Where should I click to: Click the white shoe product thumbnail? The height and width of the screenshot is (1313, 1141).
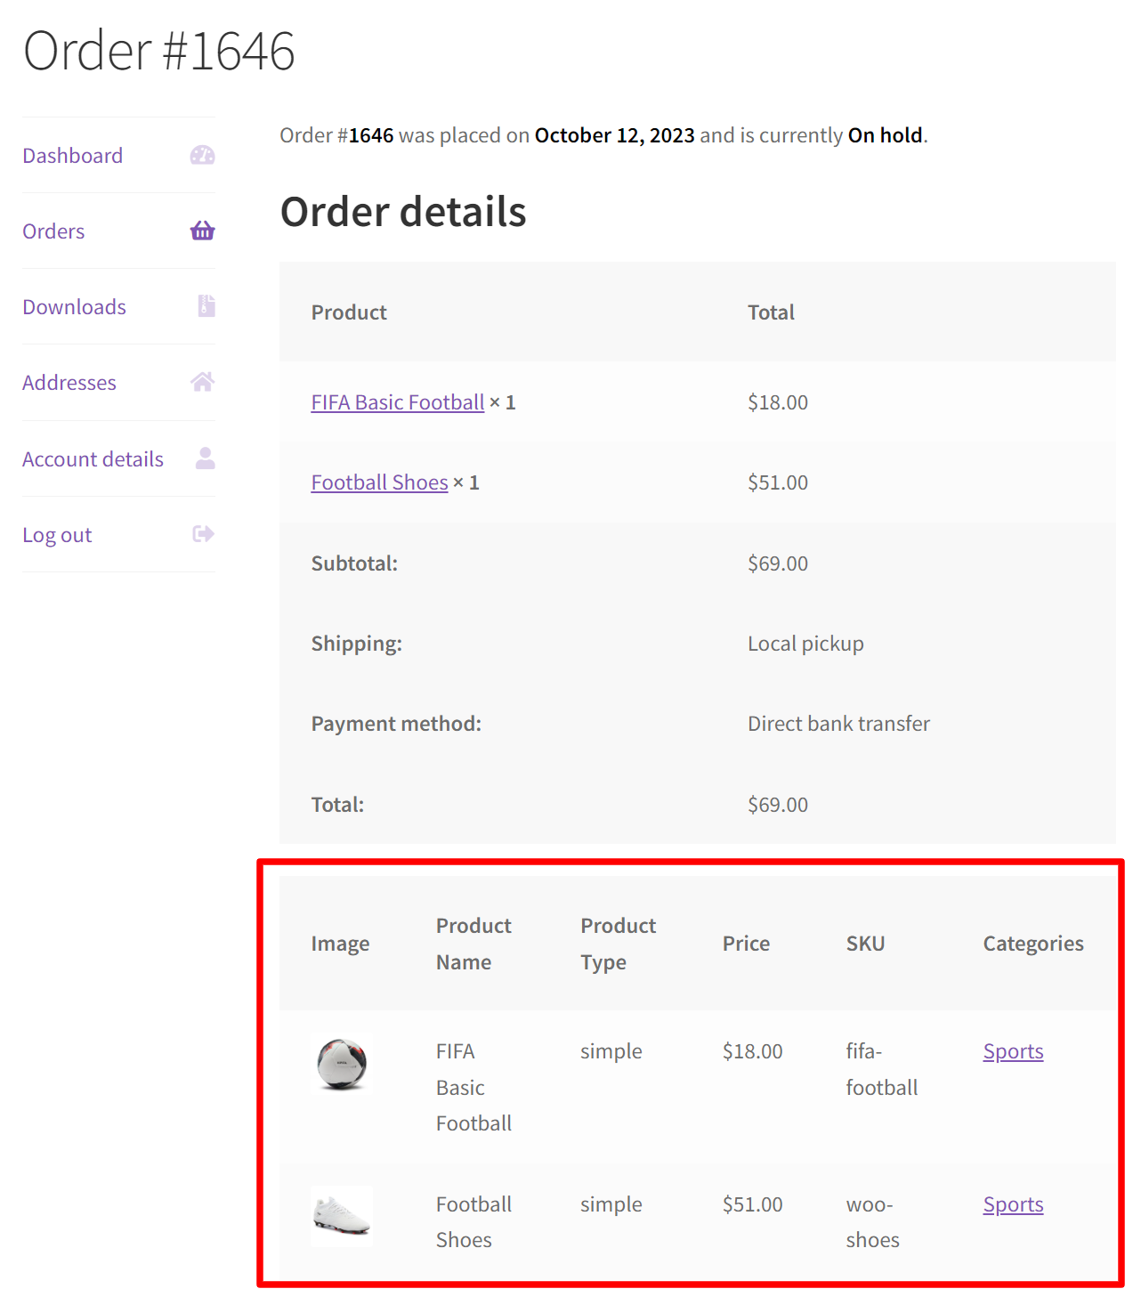click(x=341, y=1217)
